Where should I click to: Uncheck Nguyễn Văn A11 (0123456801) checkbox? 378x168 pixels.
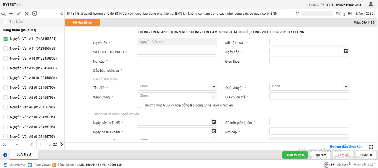pyautogui.click(x=6, y=39)
